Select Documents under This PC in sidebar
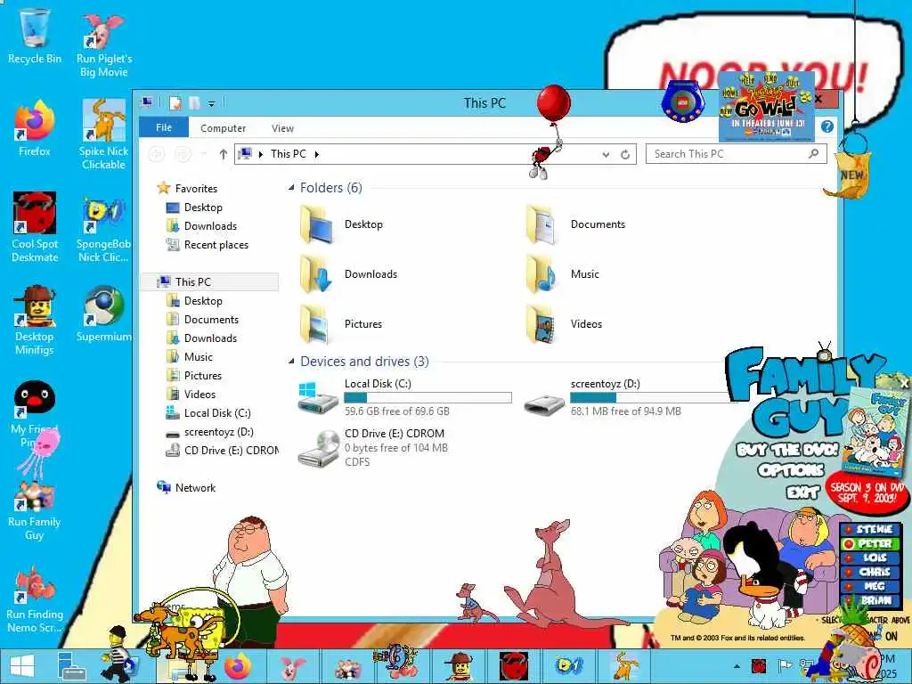Image resolution: width=912 pixels, height=684 pixels. coord(211,320)
